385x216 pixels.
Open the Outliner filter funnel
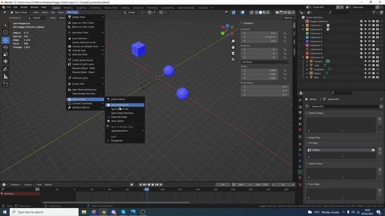374,12
